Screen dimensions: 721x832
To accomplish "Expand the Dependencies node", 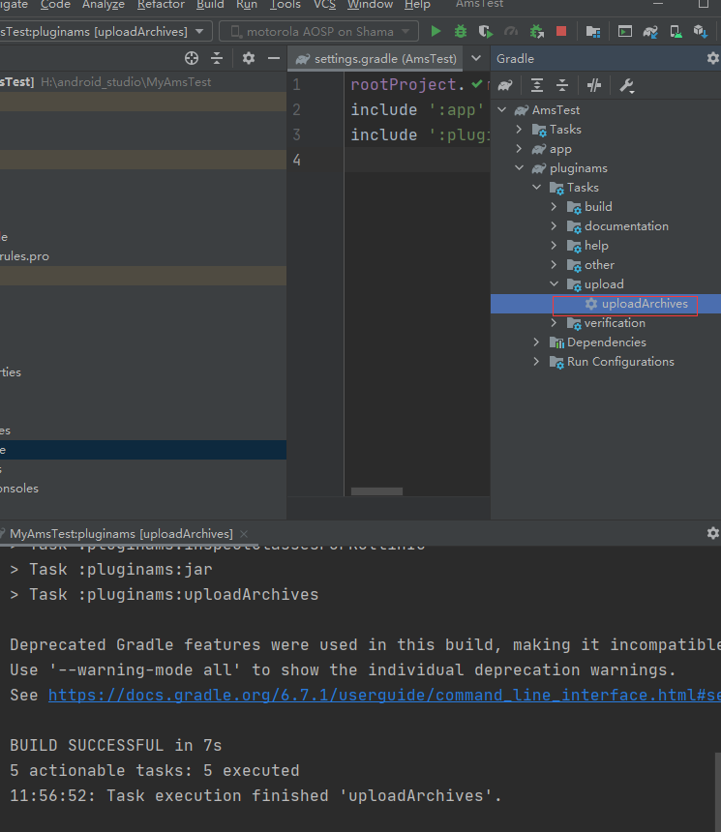I will coord(537,342).
